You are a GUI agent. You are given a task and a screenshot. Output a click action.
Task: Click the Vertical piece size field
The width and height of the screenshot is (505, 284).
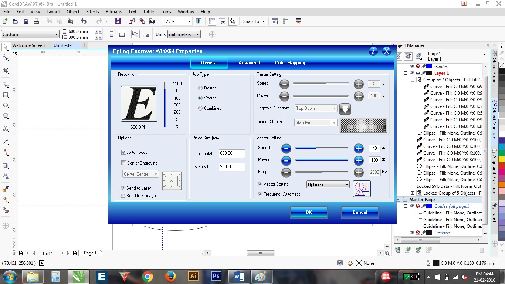tap(232, 167)
